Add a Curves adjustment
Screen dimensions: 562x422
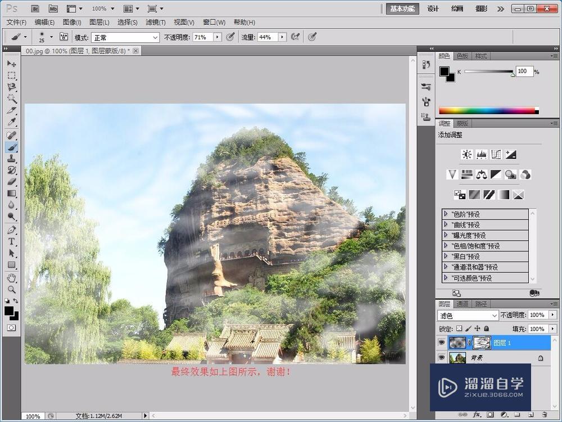pyautogui.click(x=496, y=155)
